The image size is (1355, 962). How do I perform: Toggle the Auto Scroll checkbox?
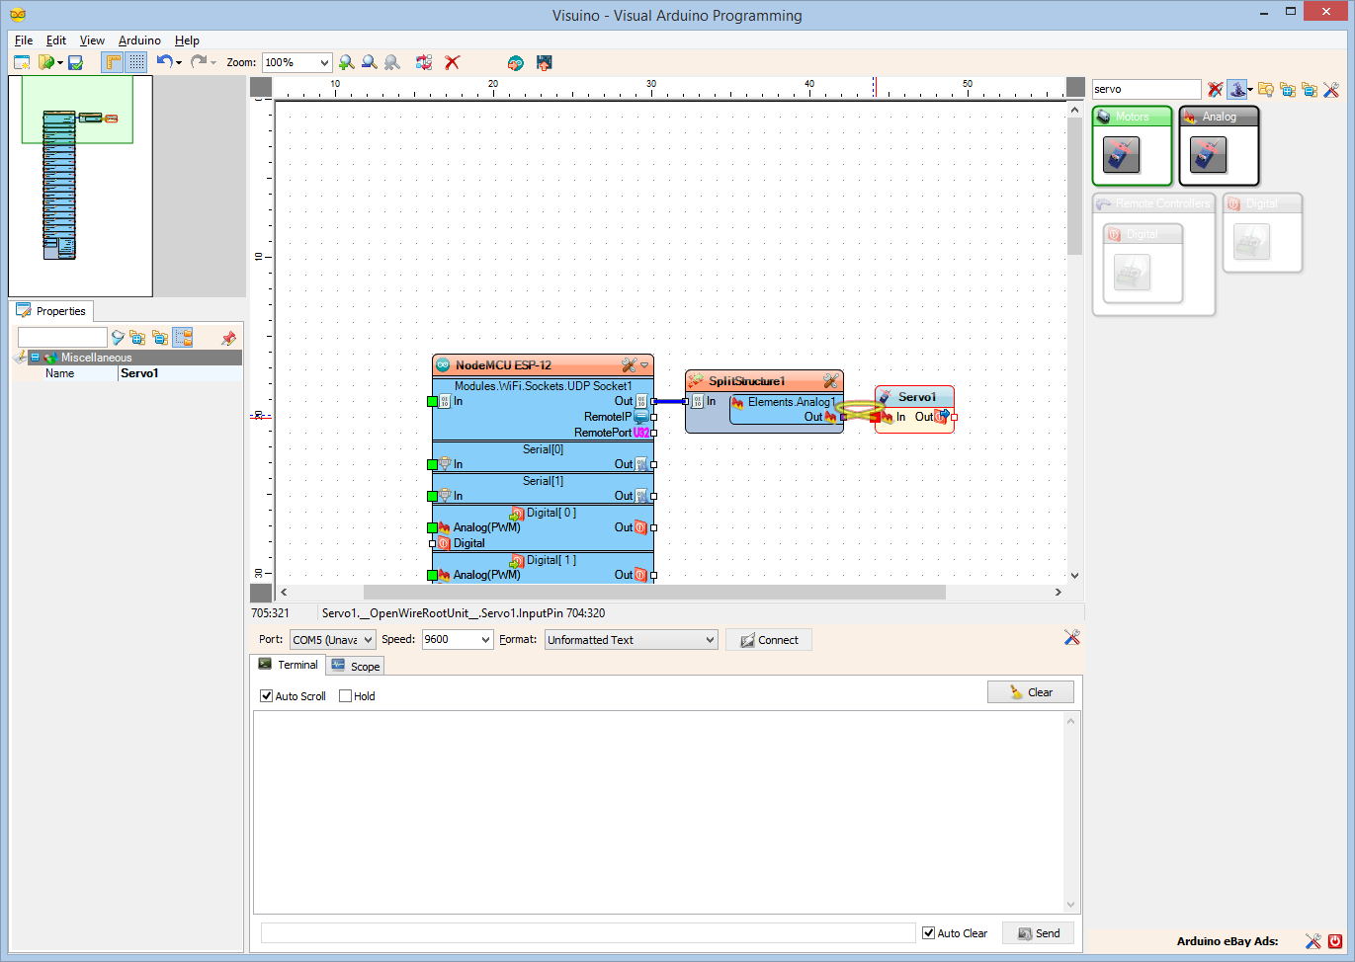tap(266, 695)
